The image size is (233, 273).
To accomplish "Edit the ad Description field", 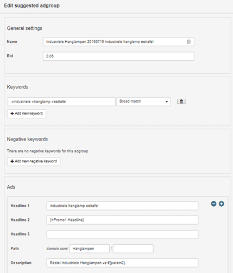I will pos(122,263).
